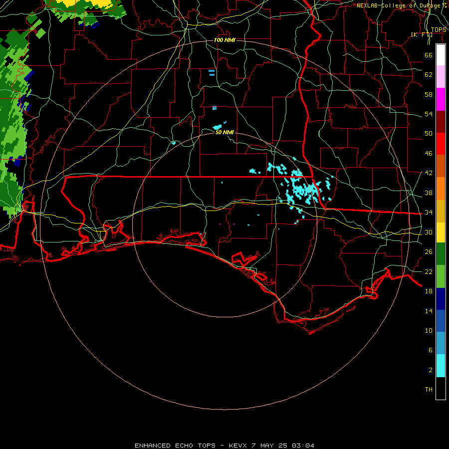Select the bright red legend swatch
The height and width of the screenshot is (449, 449).
coord(441,144)
